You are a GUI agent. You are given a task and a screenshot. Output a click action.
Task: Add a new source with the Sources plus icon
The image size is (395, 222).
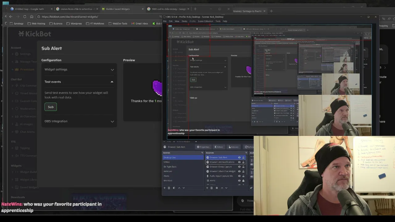207,188
